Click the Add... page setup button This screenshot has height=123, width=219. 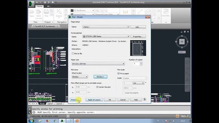pyautogui.click(x=138, y=27)
